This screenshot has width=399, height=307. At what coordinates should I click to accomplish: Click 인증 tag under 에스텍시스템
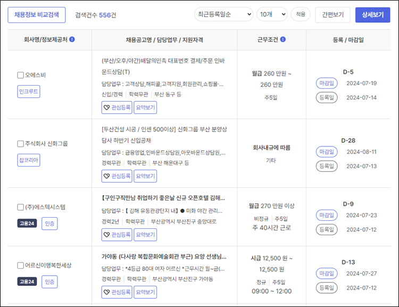pos(49,223)
